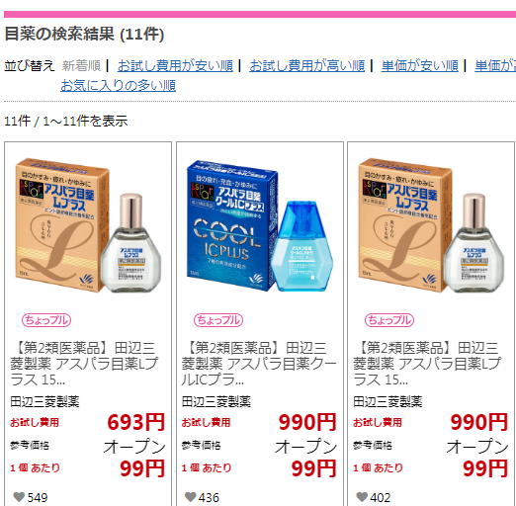Sort by お試し費用が安い順
Viewport: 516px width, 506px height.
[175, 65]
